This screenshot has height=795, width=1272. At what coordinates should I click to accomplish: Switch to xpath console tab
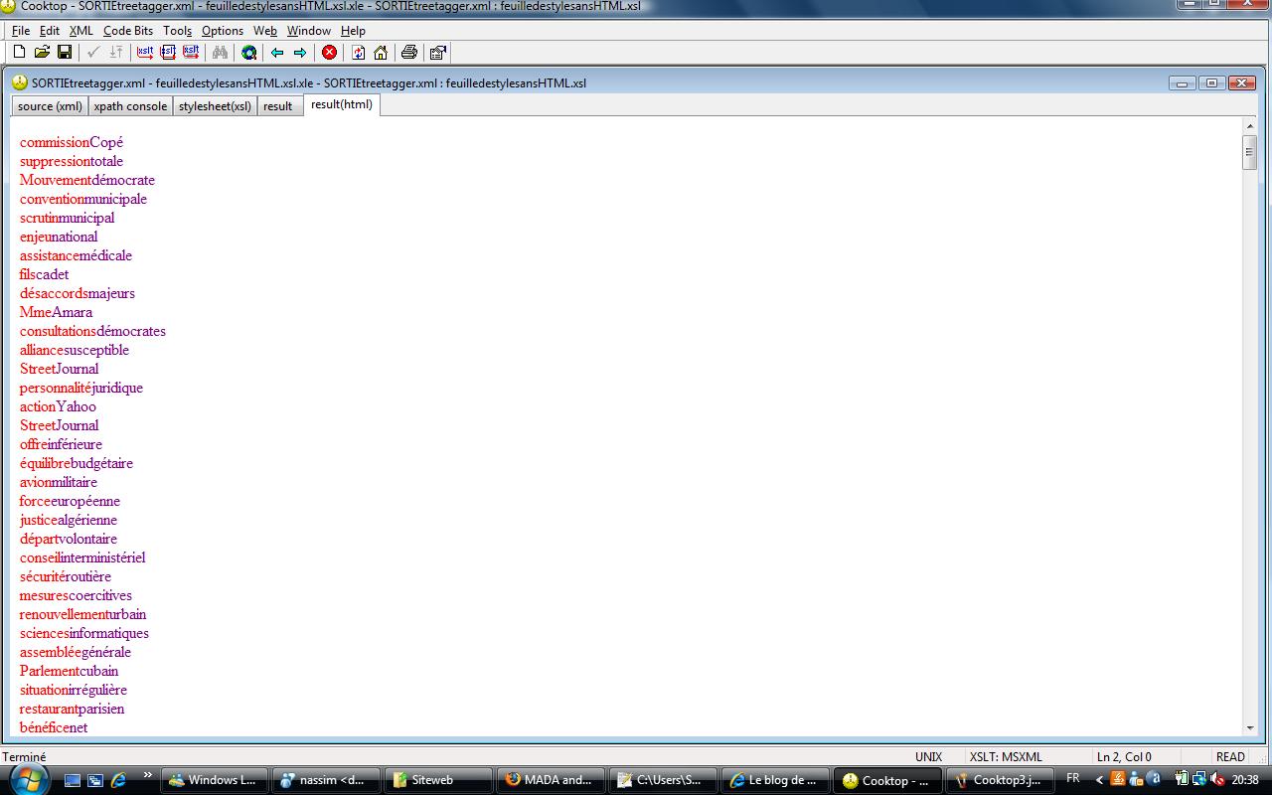click(x=130, y=106)
